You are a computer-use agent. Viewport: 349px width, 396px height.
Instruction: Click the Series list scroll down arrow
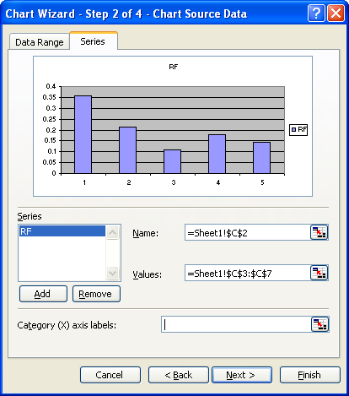click(113, 273)
